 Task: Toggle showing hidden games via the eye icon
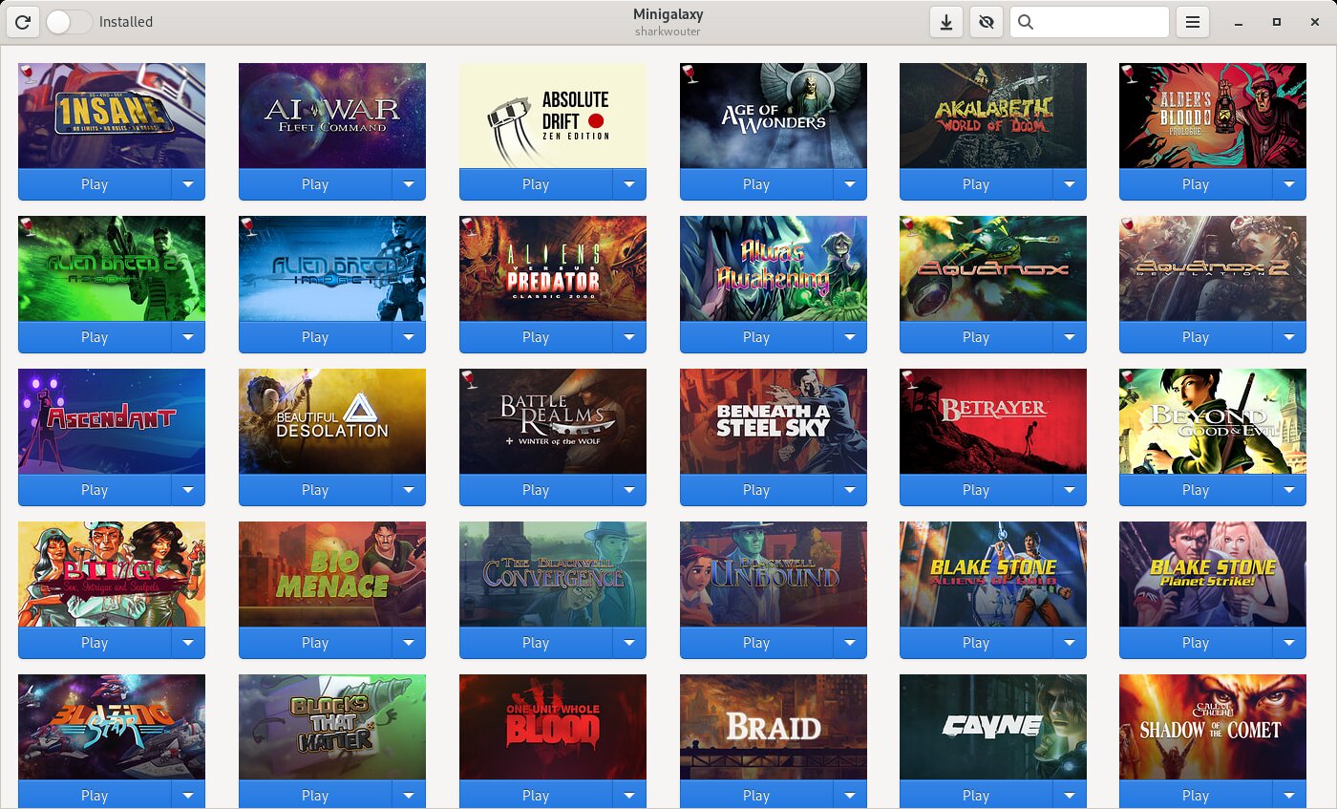(x=987, y=22)
